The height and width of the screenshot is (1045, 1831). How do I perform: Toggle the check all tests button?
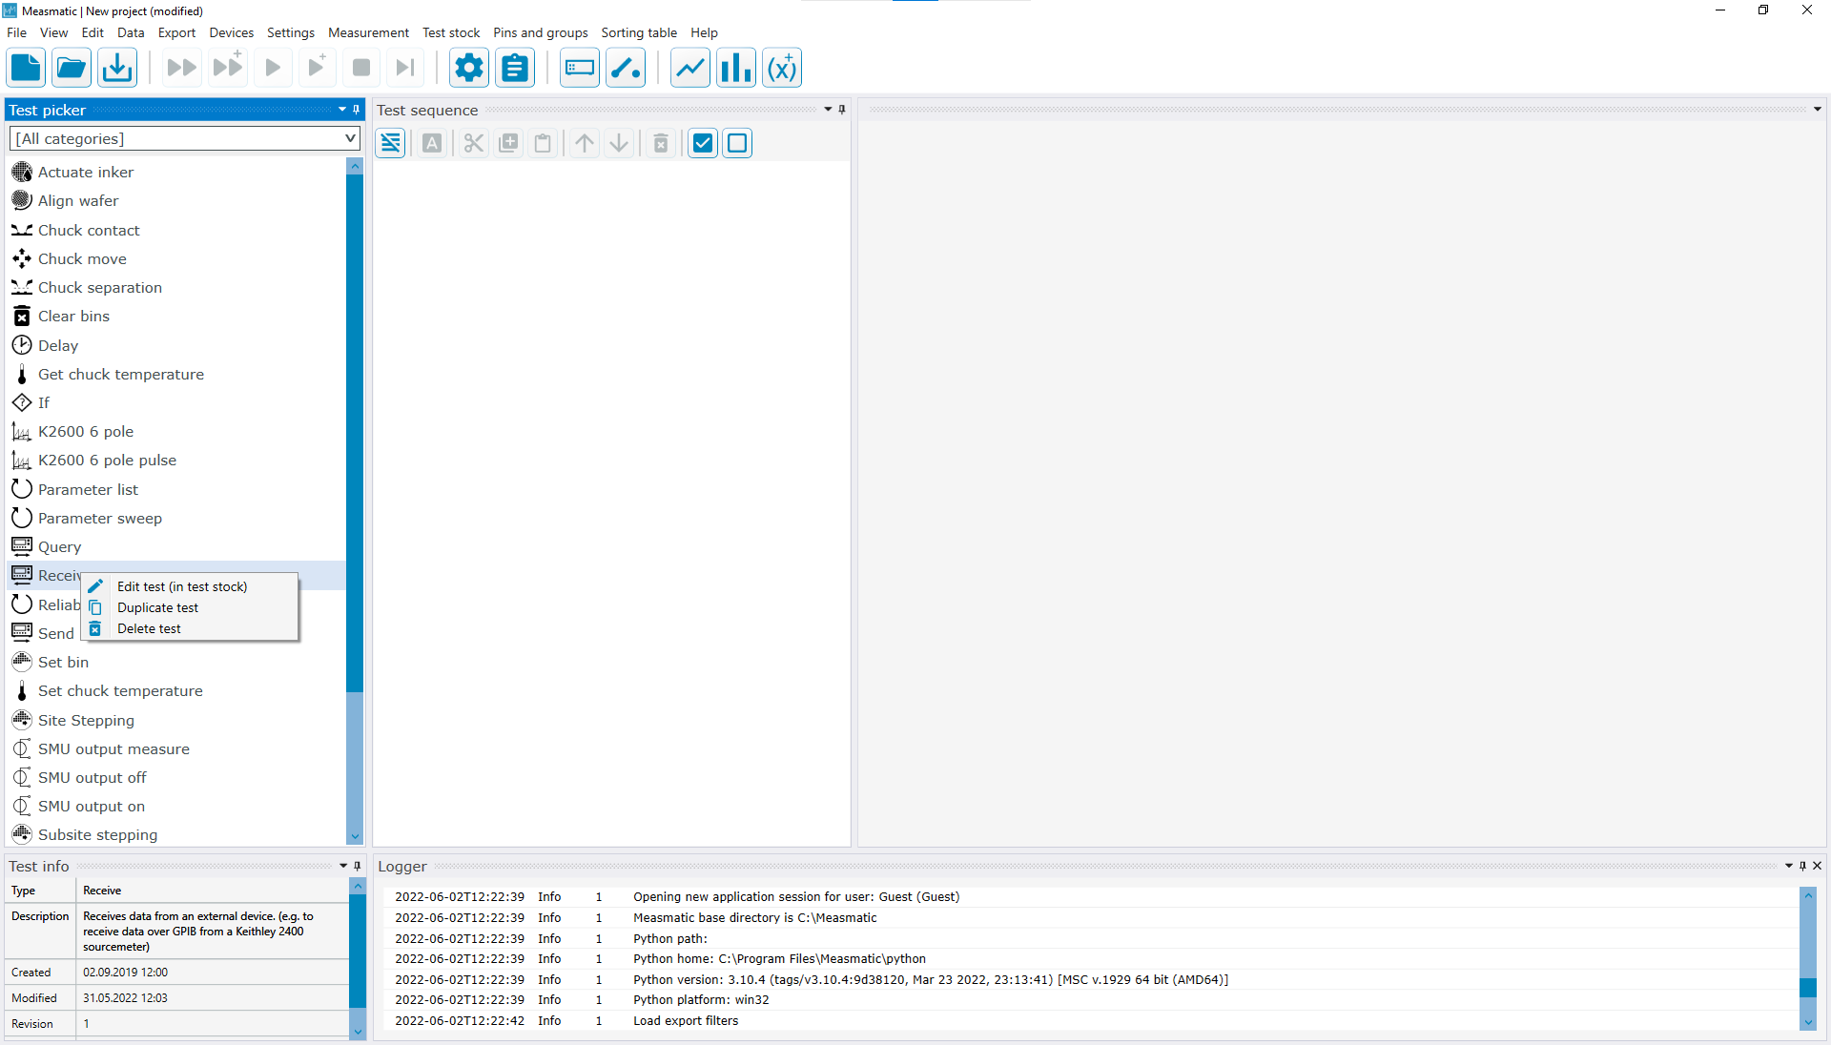[703, 143]
